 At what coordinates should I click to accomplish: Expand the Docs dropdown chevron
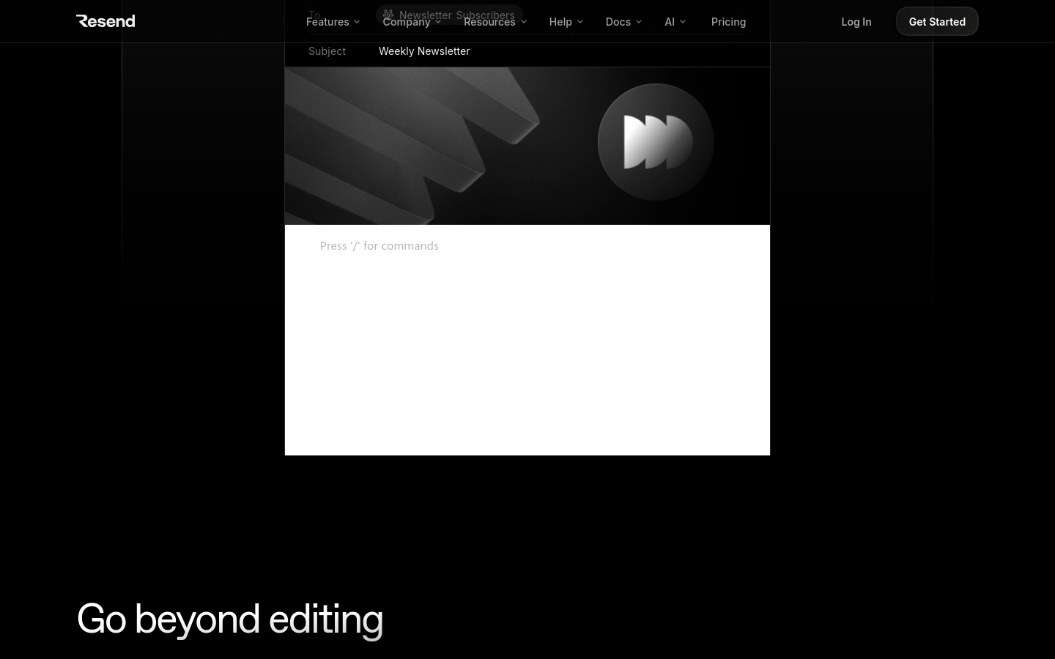pos(639,22)
